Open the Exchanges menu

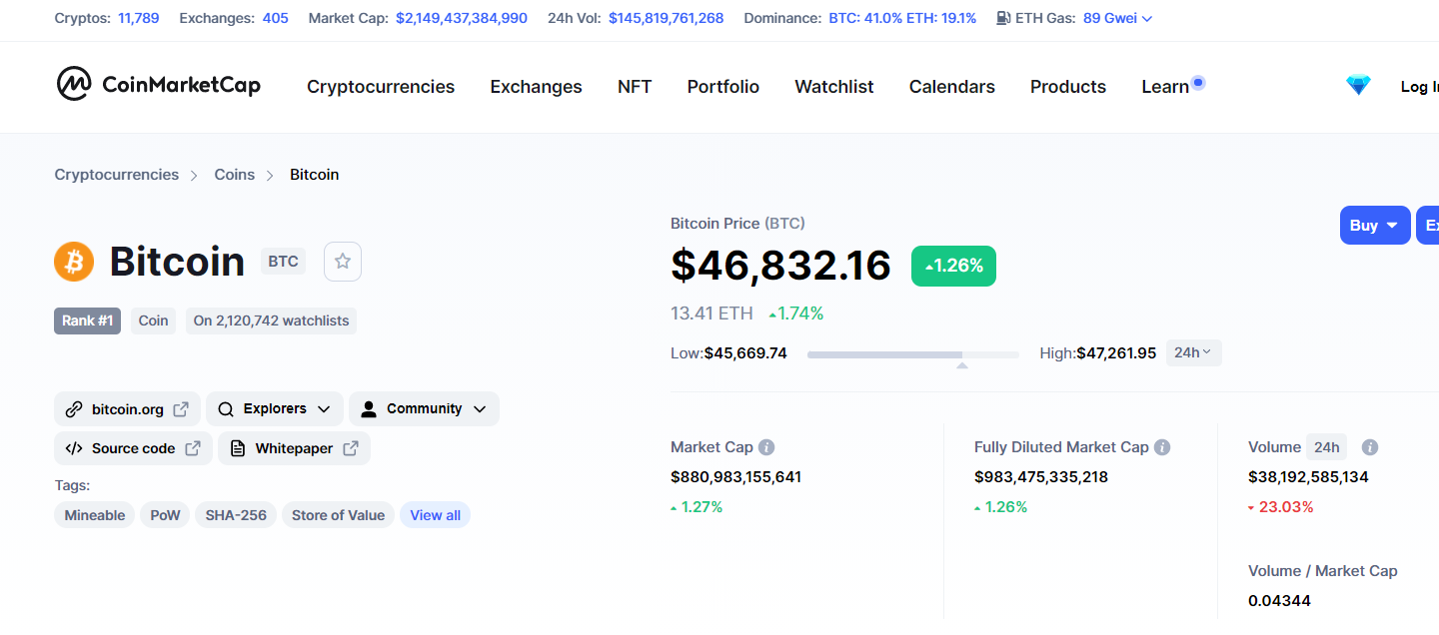click(536, 87)
